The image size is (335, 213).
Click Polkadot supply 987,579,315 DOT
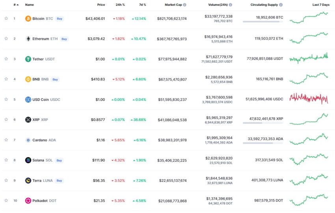pos(268,200)
